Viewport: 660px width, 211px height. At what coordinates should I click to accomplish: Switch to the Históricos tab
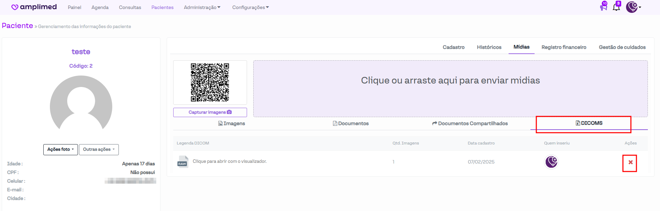tap(489, 47)
